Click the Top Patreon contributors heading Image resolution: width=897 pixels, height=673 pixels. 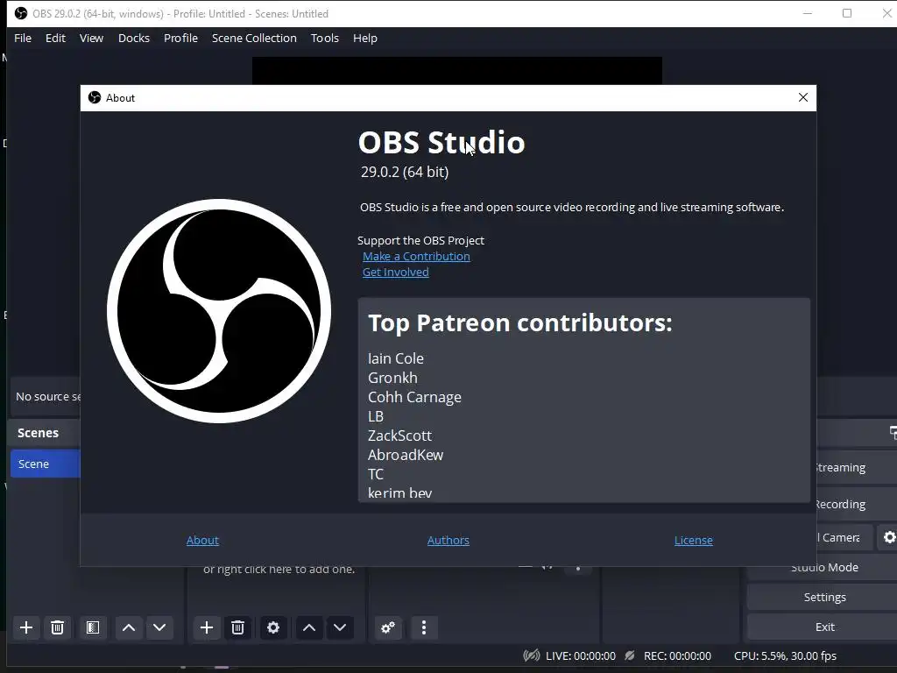pyautogui.click(x=520, y=323)
